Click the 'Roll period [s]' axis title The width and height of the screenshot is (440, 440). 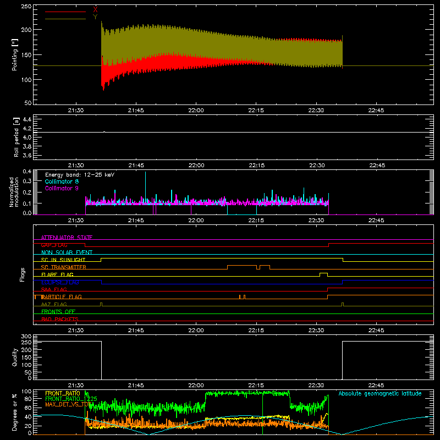[x=16, y=137]
